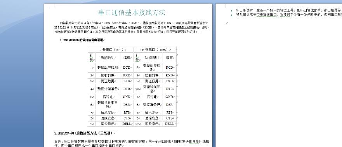Screen dimensions: 342x147
Task: Click the pin number 20 cell in table
Action: coord(137,89)
